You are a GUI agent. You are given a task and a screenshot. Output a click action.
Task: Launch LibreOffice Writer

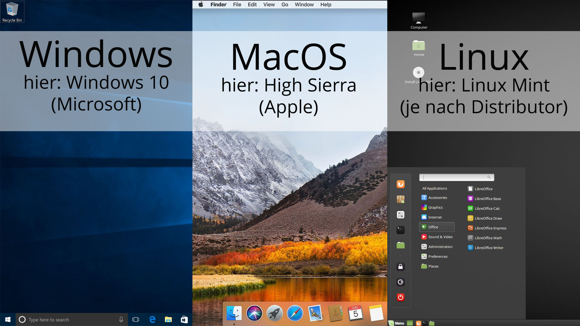(x=486, y=248)
